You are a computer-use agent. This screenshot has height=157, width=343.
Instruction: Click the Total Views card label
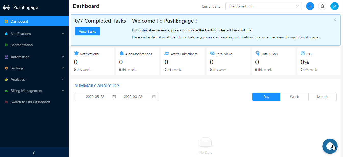click(224, 54)
